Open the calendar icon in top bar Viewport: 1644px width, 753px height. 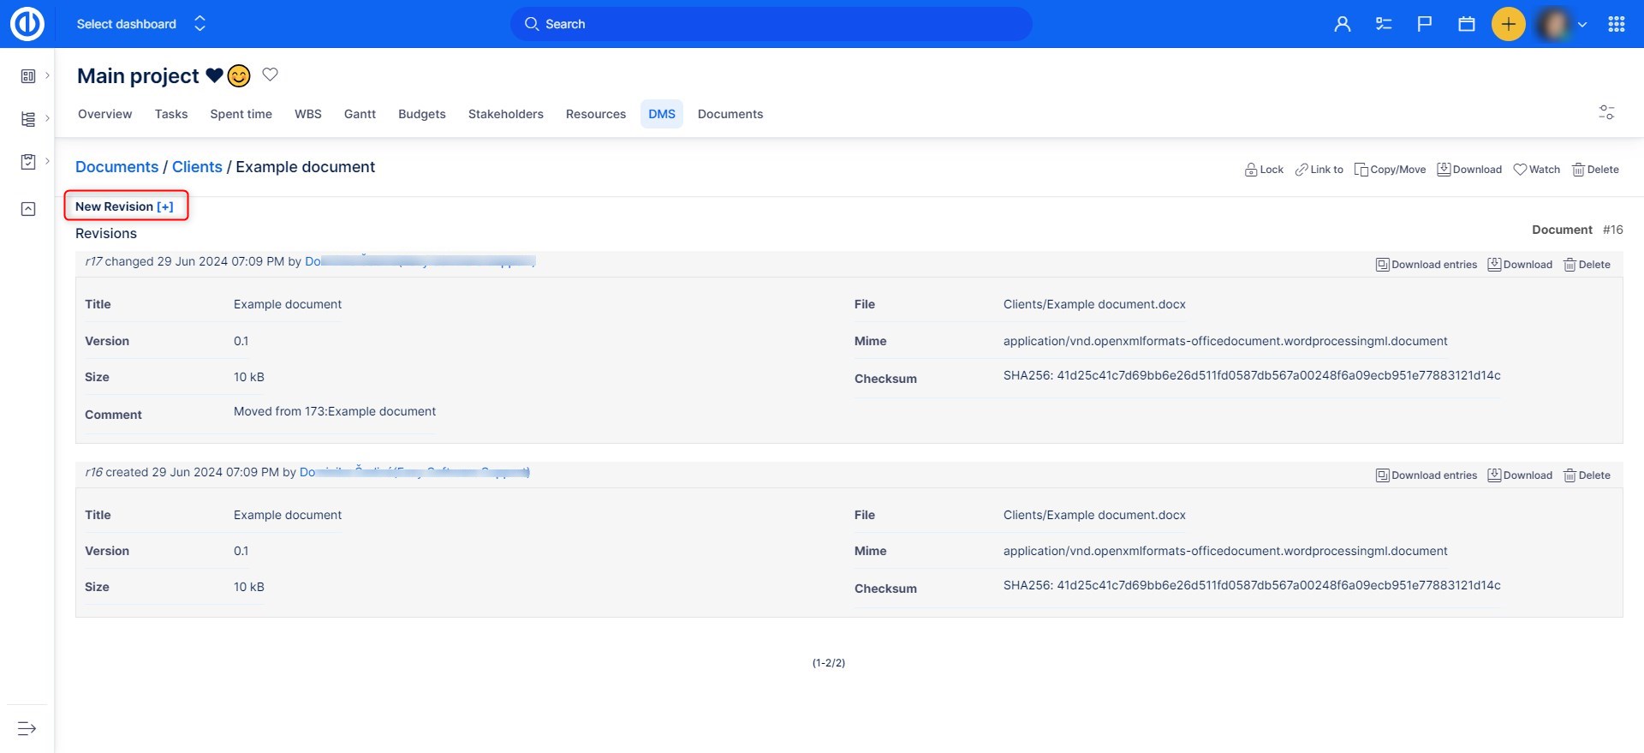[1466, 24]
